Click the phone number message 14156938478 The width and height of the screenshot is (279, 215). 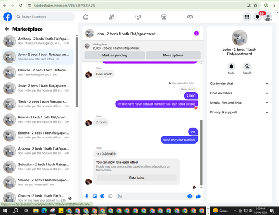pyautogui.click(x=105, y=154)
